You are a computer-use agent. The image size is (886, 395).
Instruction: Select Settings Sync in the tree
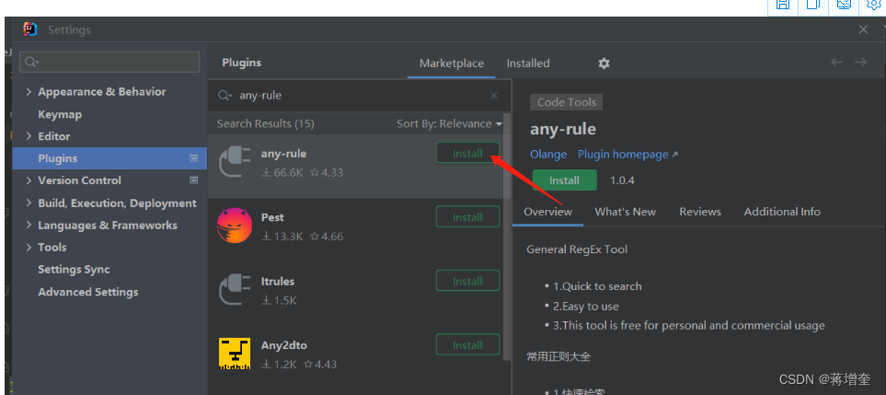tap(74, 270)
